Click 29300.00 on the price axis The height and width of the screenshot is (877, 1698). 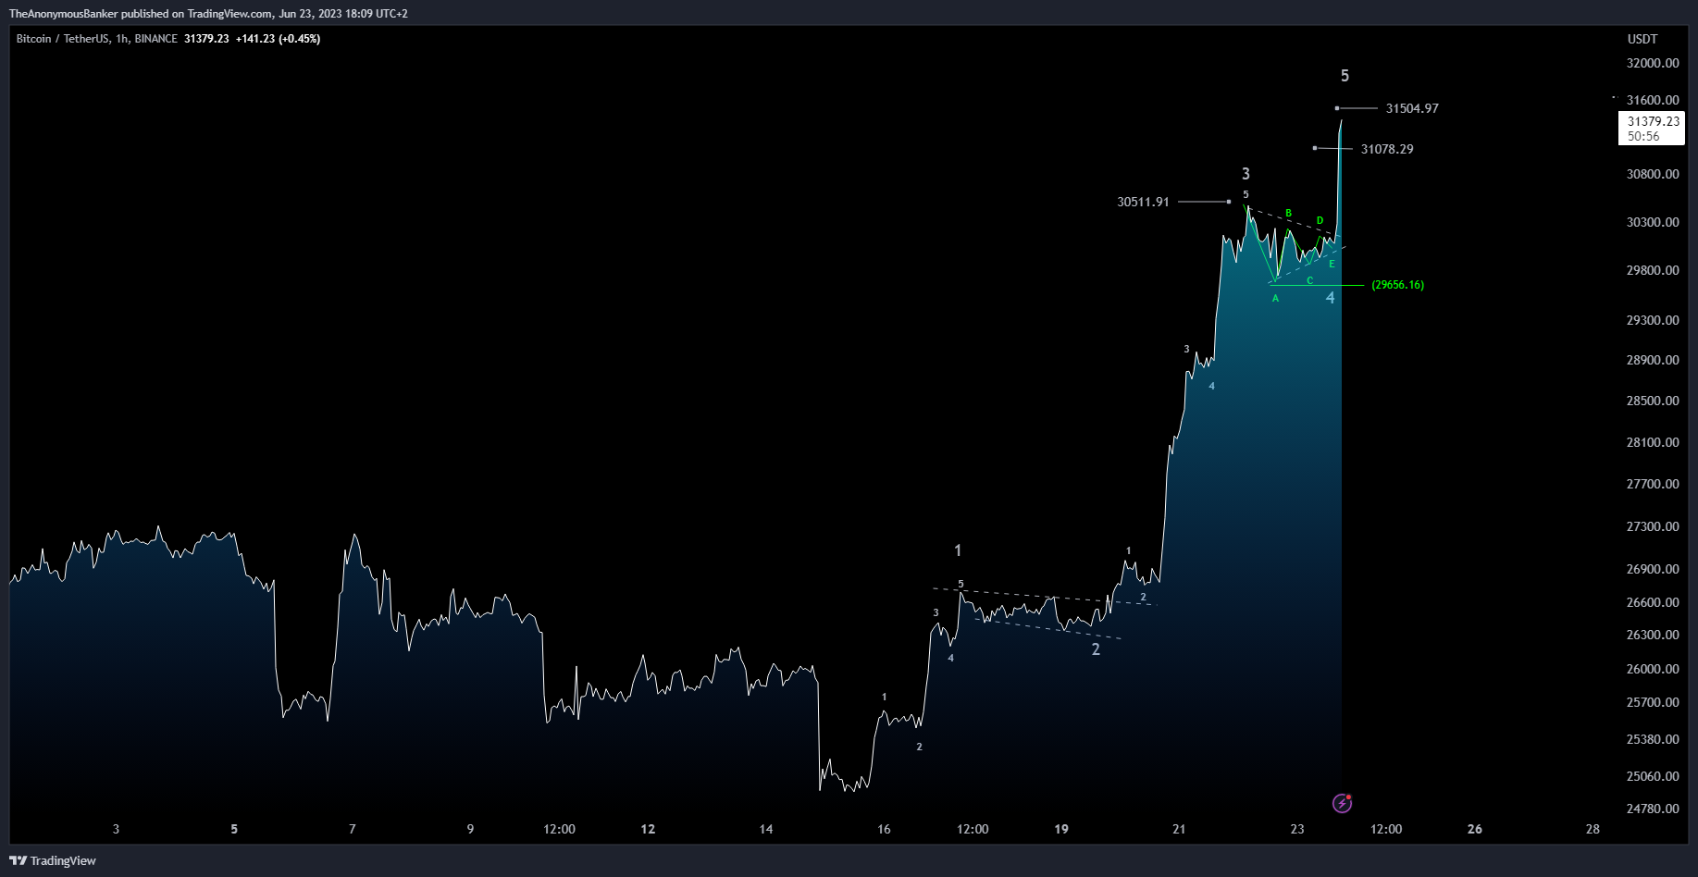[1652, 320]
